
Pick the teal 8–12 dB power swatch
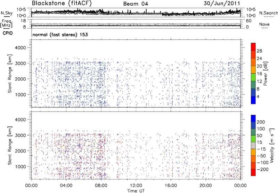[x=253, y=85]
